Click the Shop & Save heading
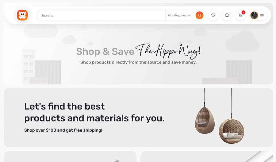Viewport: 276px width, 162px height. 105,52
